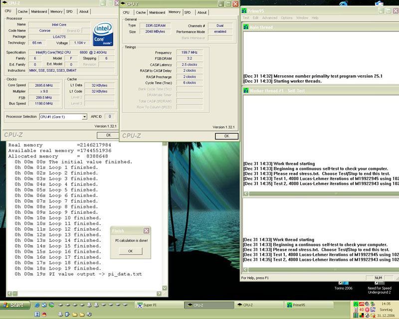Click the colored squares tray icon

(x=362, y=316)
